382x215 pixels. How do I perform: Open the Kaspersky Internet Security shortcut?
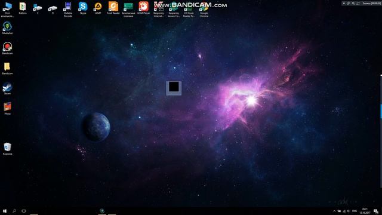click(x=159, y=10)
